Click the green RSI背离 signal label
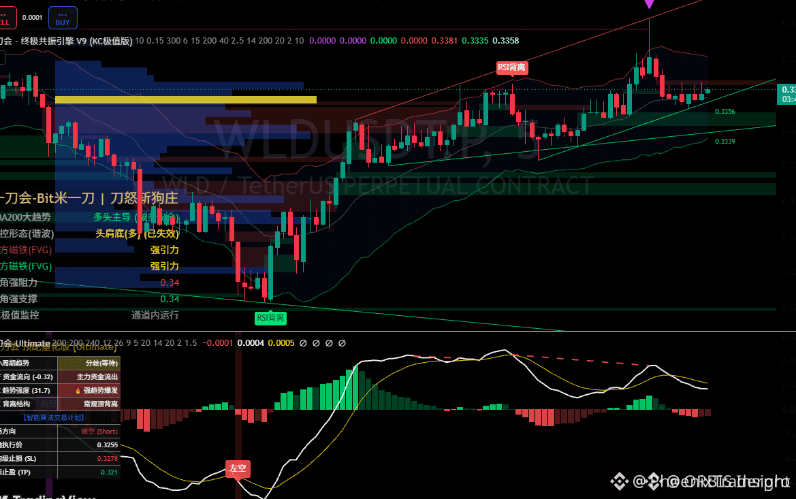Image resolution: width=796 pixels, height=499 pixels. coord(270,318)
